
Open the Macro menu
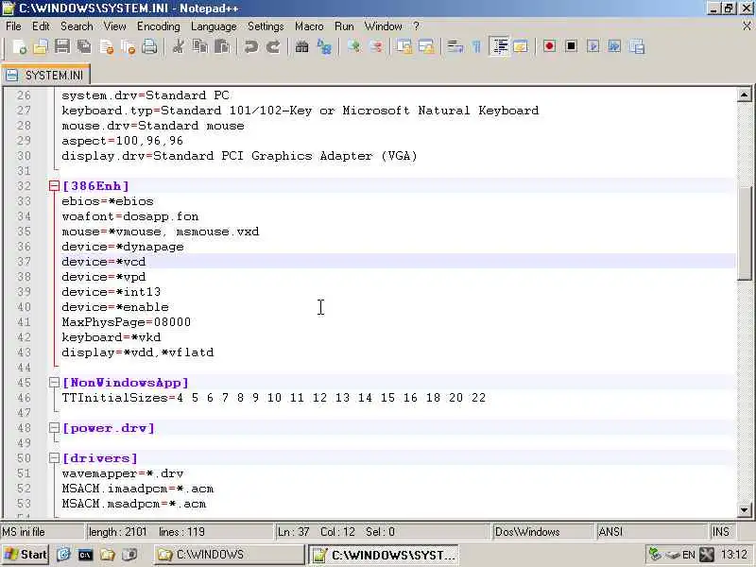[x=309, y=26]
